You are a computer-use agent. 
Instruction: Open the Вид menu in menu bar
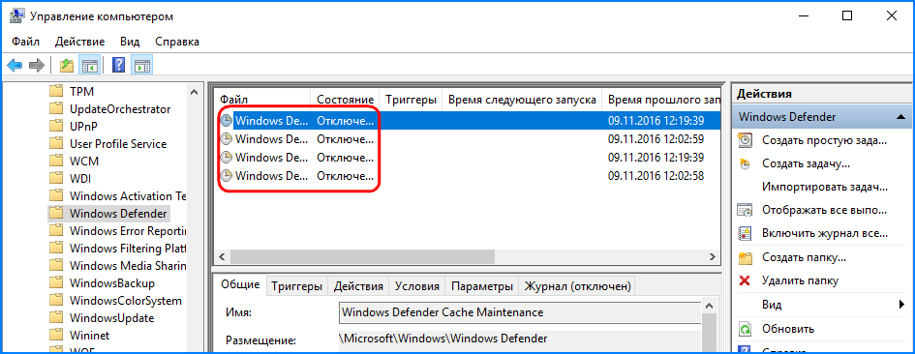pyautogui.click(x=130, y=42)
